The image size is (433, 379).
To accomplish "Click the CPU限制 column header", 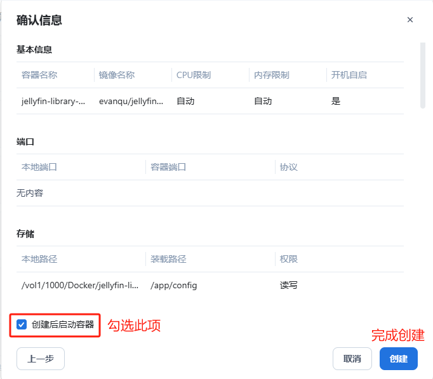I will [x=194, y=75].
